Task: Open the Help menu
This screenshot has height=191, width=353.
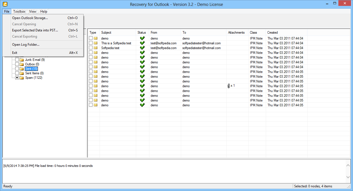Action: (x=44, y=11)
